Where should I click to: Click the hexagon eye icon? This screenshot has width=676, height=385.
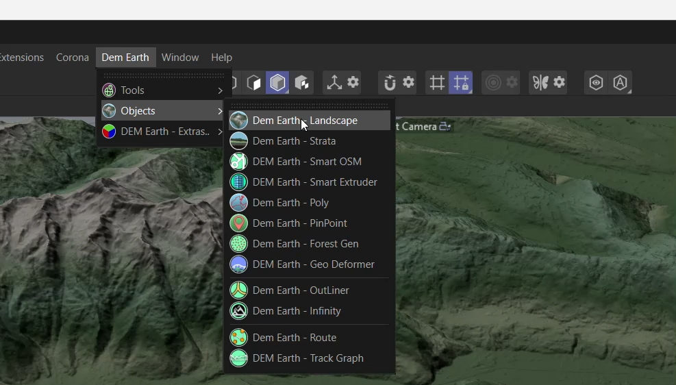tap(596, 82)
